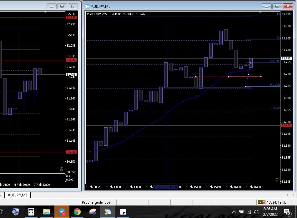Click the skull icon in the left chart
This screenshot has height=218, width=297.
point(62,169)
